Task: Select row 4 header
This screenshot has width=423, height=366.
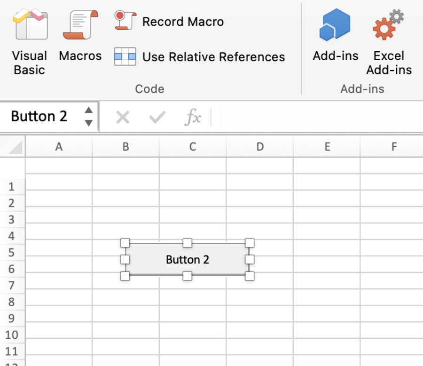Action: [12, 236]
